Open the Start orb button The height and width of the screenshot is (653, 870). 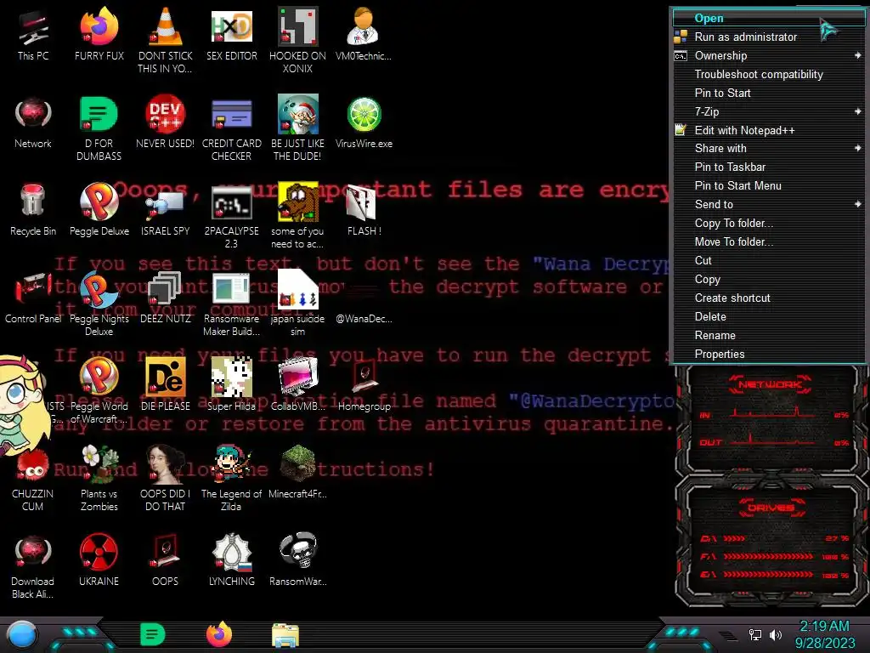pos(22,634)
